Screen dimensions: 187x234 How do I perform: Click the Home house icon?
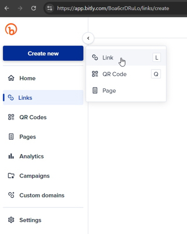click(11, 78)
